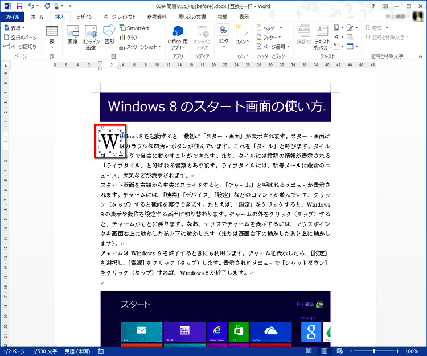Open the 図形 shapes gallery
Viewport: 427px width, 356px height.
109,37
